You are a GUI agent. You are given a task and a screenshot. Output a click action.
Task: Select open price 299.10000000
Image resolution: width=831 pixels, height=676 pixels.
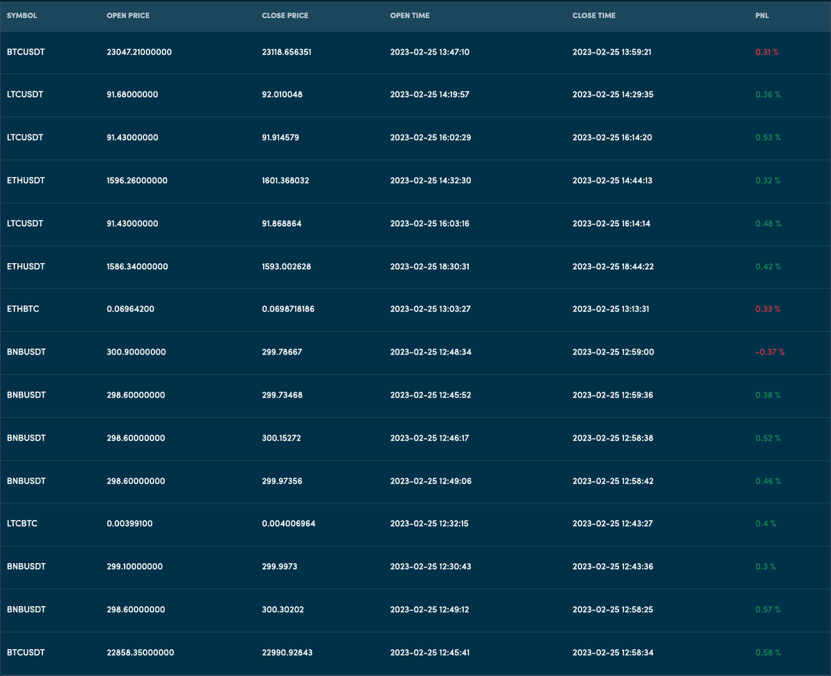pos(135,567)
